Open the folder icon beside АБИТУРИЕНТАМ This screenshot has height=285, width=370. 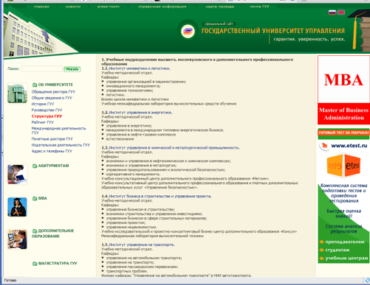(35, 166)
